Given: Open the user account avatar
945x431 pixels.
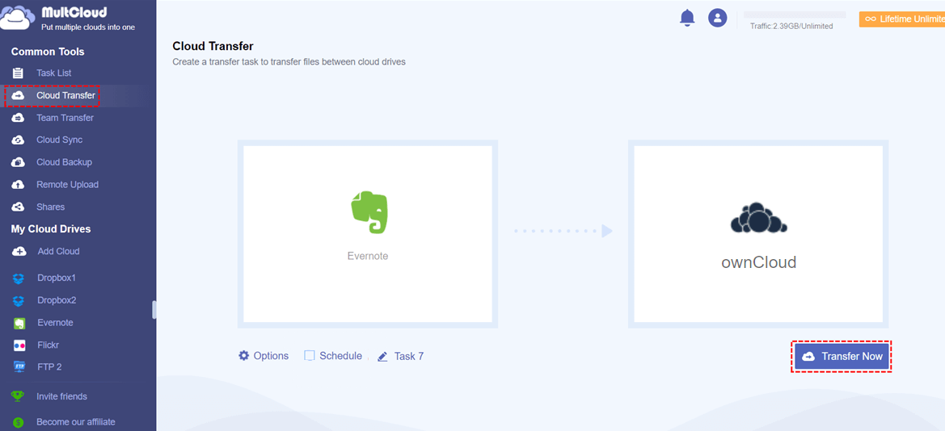Looking at the screenshot, I should tap(717, 18).
